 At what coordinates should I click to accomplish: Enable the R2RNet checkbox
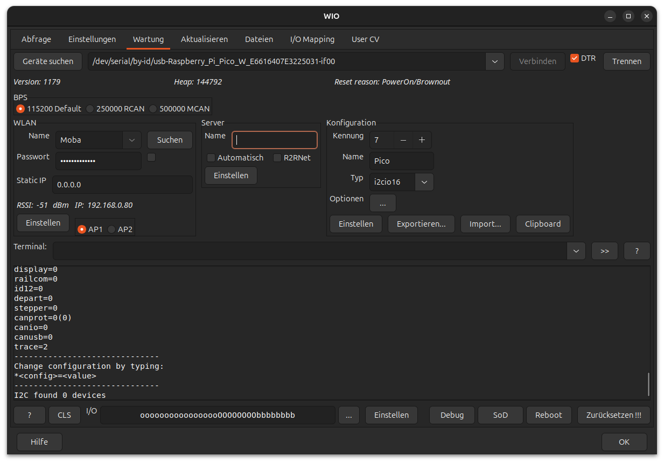[277, 158]
